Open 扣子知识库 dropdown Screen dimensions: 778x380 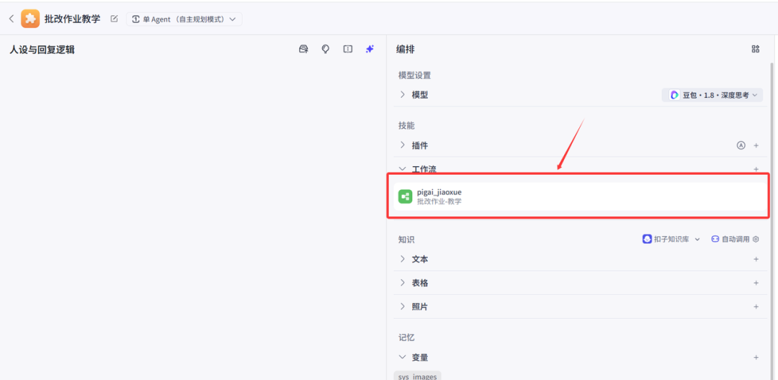[x=671, y=239]
